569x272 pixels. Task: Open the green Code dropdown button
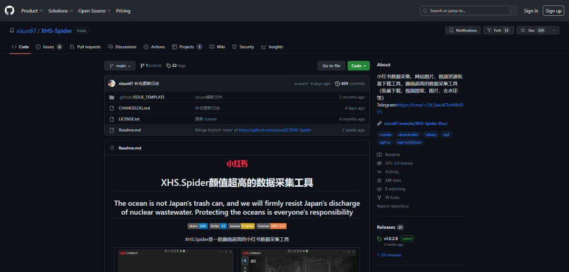tap(359, 66)
